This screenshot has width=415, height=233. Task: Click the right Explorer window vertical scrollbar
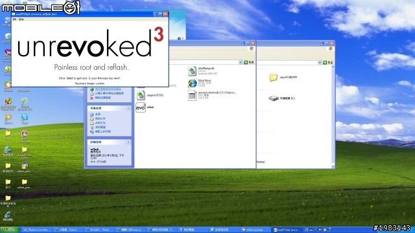[x=333, y=116]
